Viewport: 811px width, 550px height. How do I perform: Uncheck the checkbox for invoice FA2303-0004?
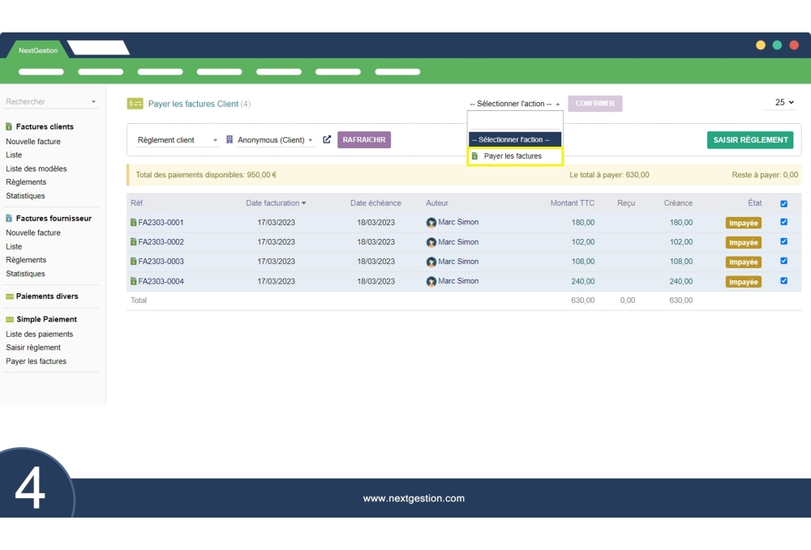(x=783, y=281)
